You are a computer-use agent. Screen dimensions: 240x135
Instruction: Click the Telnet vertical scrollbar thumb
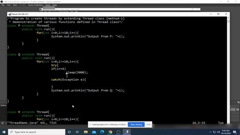click(x=228, y=21)
